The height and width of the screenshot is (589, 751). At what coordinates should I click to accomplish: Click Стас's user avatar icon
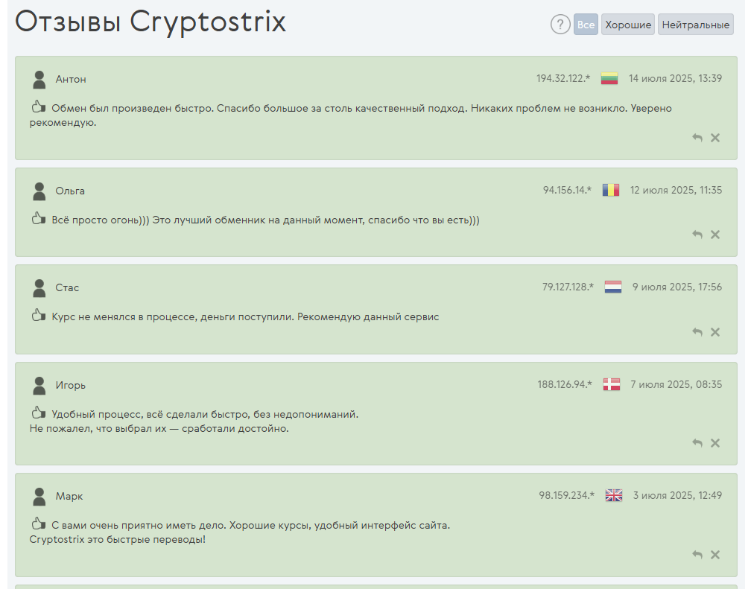pos(39,288)
